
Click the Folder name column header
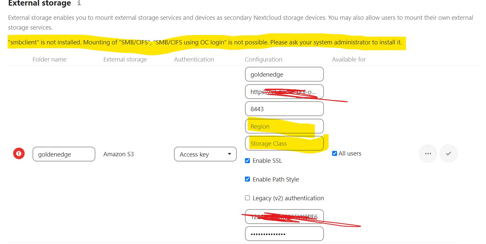coord(49,60)
